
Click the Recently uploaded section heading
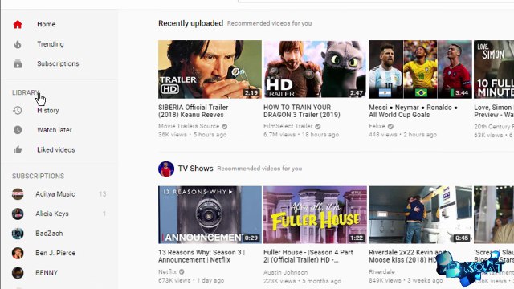click(x=191, y=23)
